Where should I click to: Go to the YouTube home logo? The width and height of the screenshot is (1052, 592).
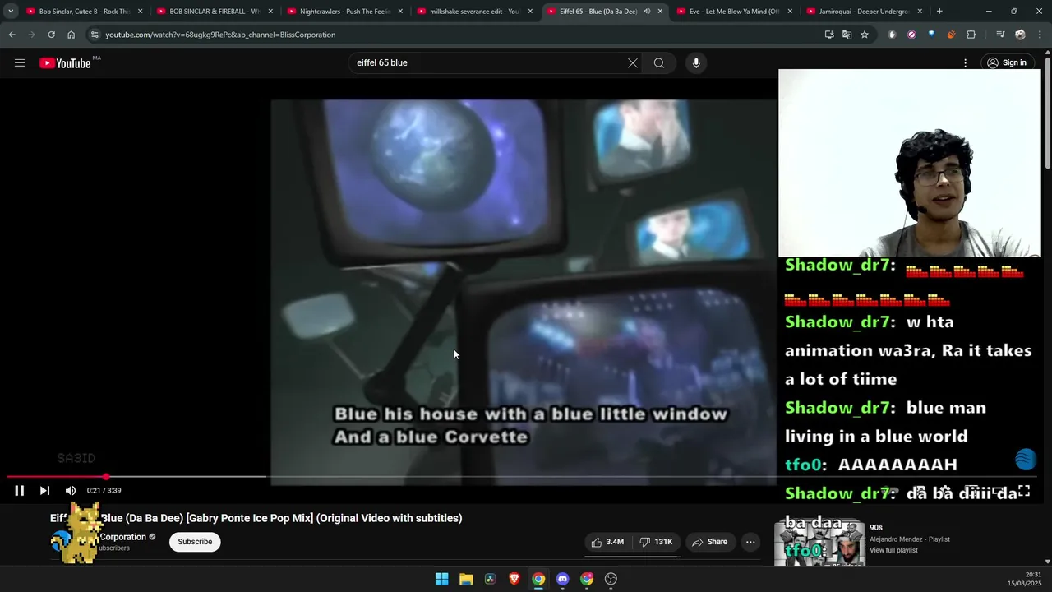pos(65,63)
